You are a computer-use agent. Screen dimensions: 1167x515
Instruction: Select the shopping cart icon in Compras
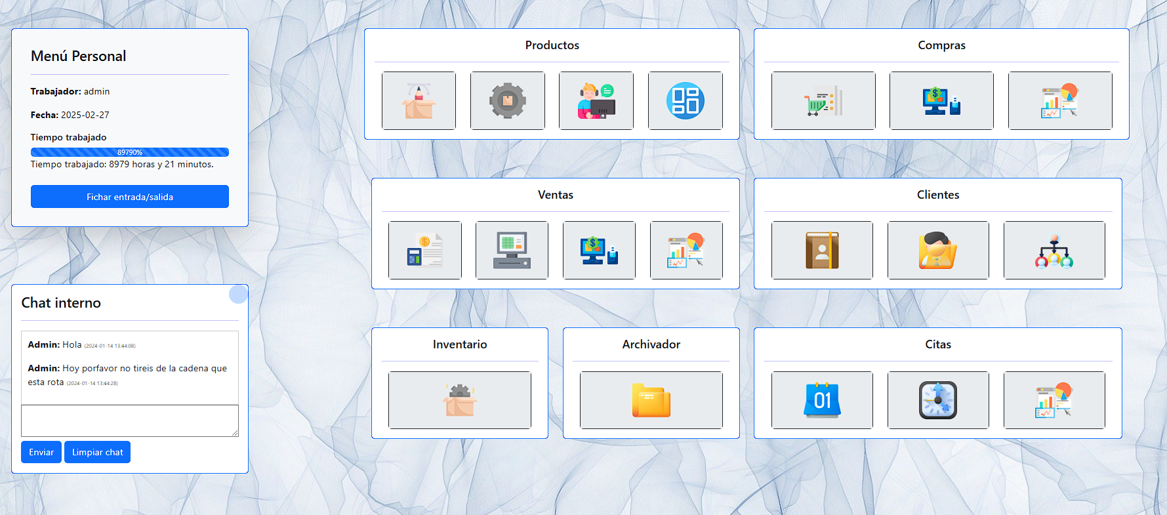823,100
